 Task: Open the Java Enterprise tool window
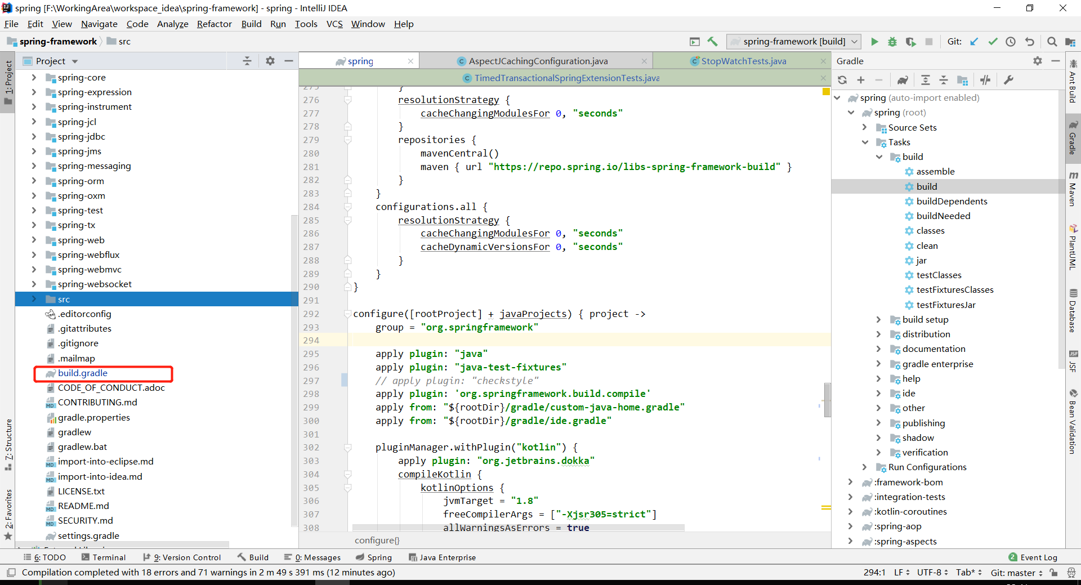point(443,557)
